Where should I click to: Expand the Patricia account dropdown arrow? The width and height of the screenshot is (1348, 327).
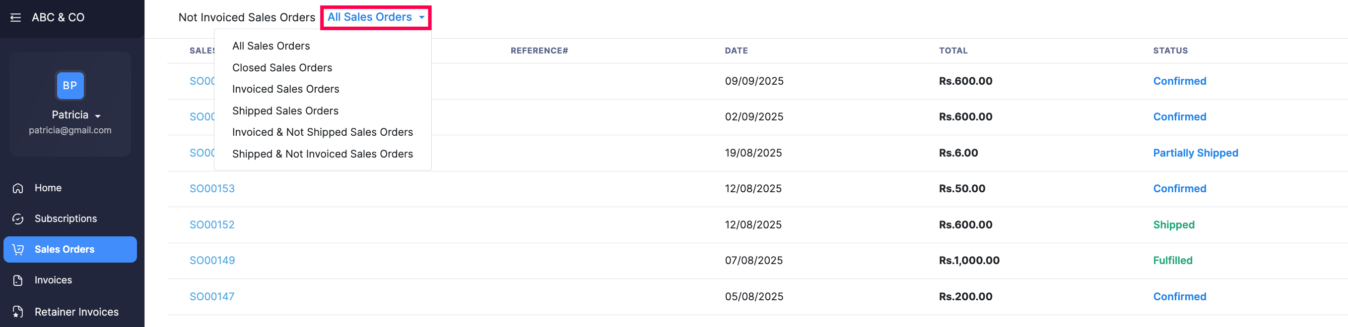[98, 116]
